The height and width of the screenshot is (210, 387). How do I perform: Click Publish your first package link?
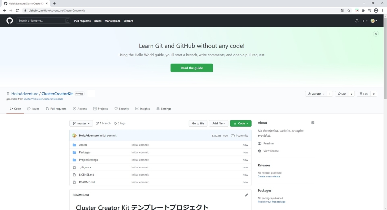click(272, 202)
